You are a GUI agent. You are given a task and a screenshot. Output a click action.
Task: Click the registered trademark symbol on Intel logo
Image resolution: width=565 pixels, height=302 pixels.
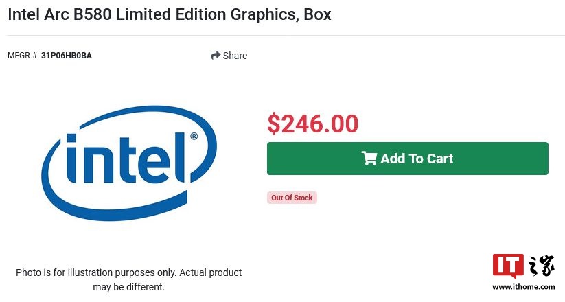[194, 136]
